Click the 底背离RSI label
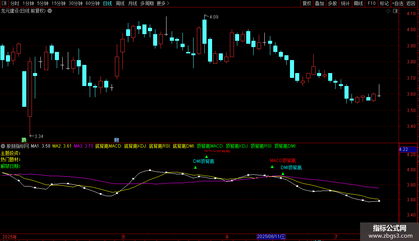The width and height of the screenshot is (419, 241). (x=160, y=146)
